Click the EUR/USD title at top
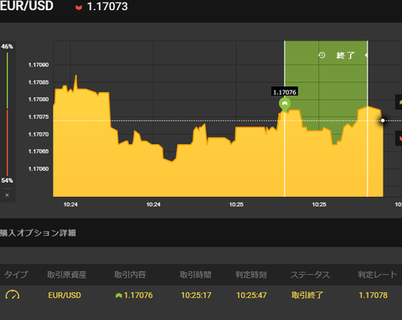This screenshot has width=402, height=320. [27, 6]
